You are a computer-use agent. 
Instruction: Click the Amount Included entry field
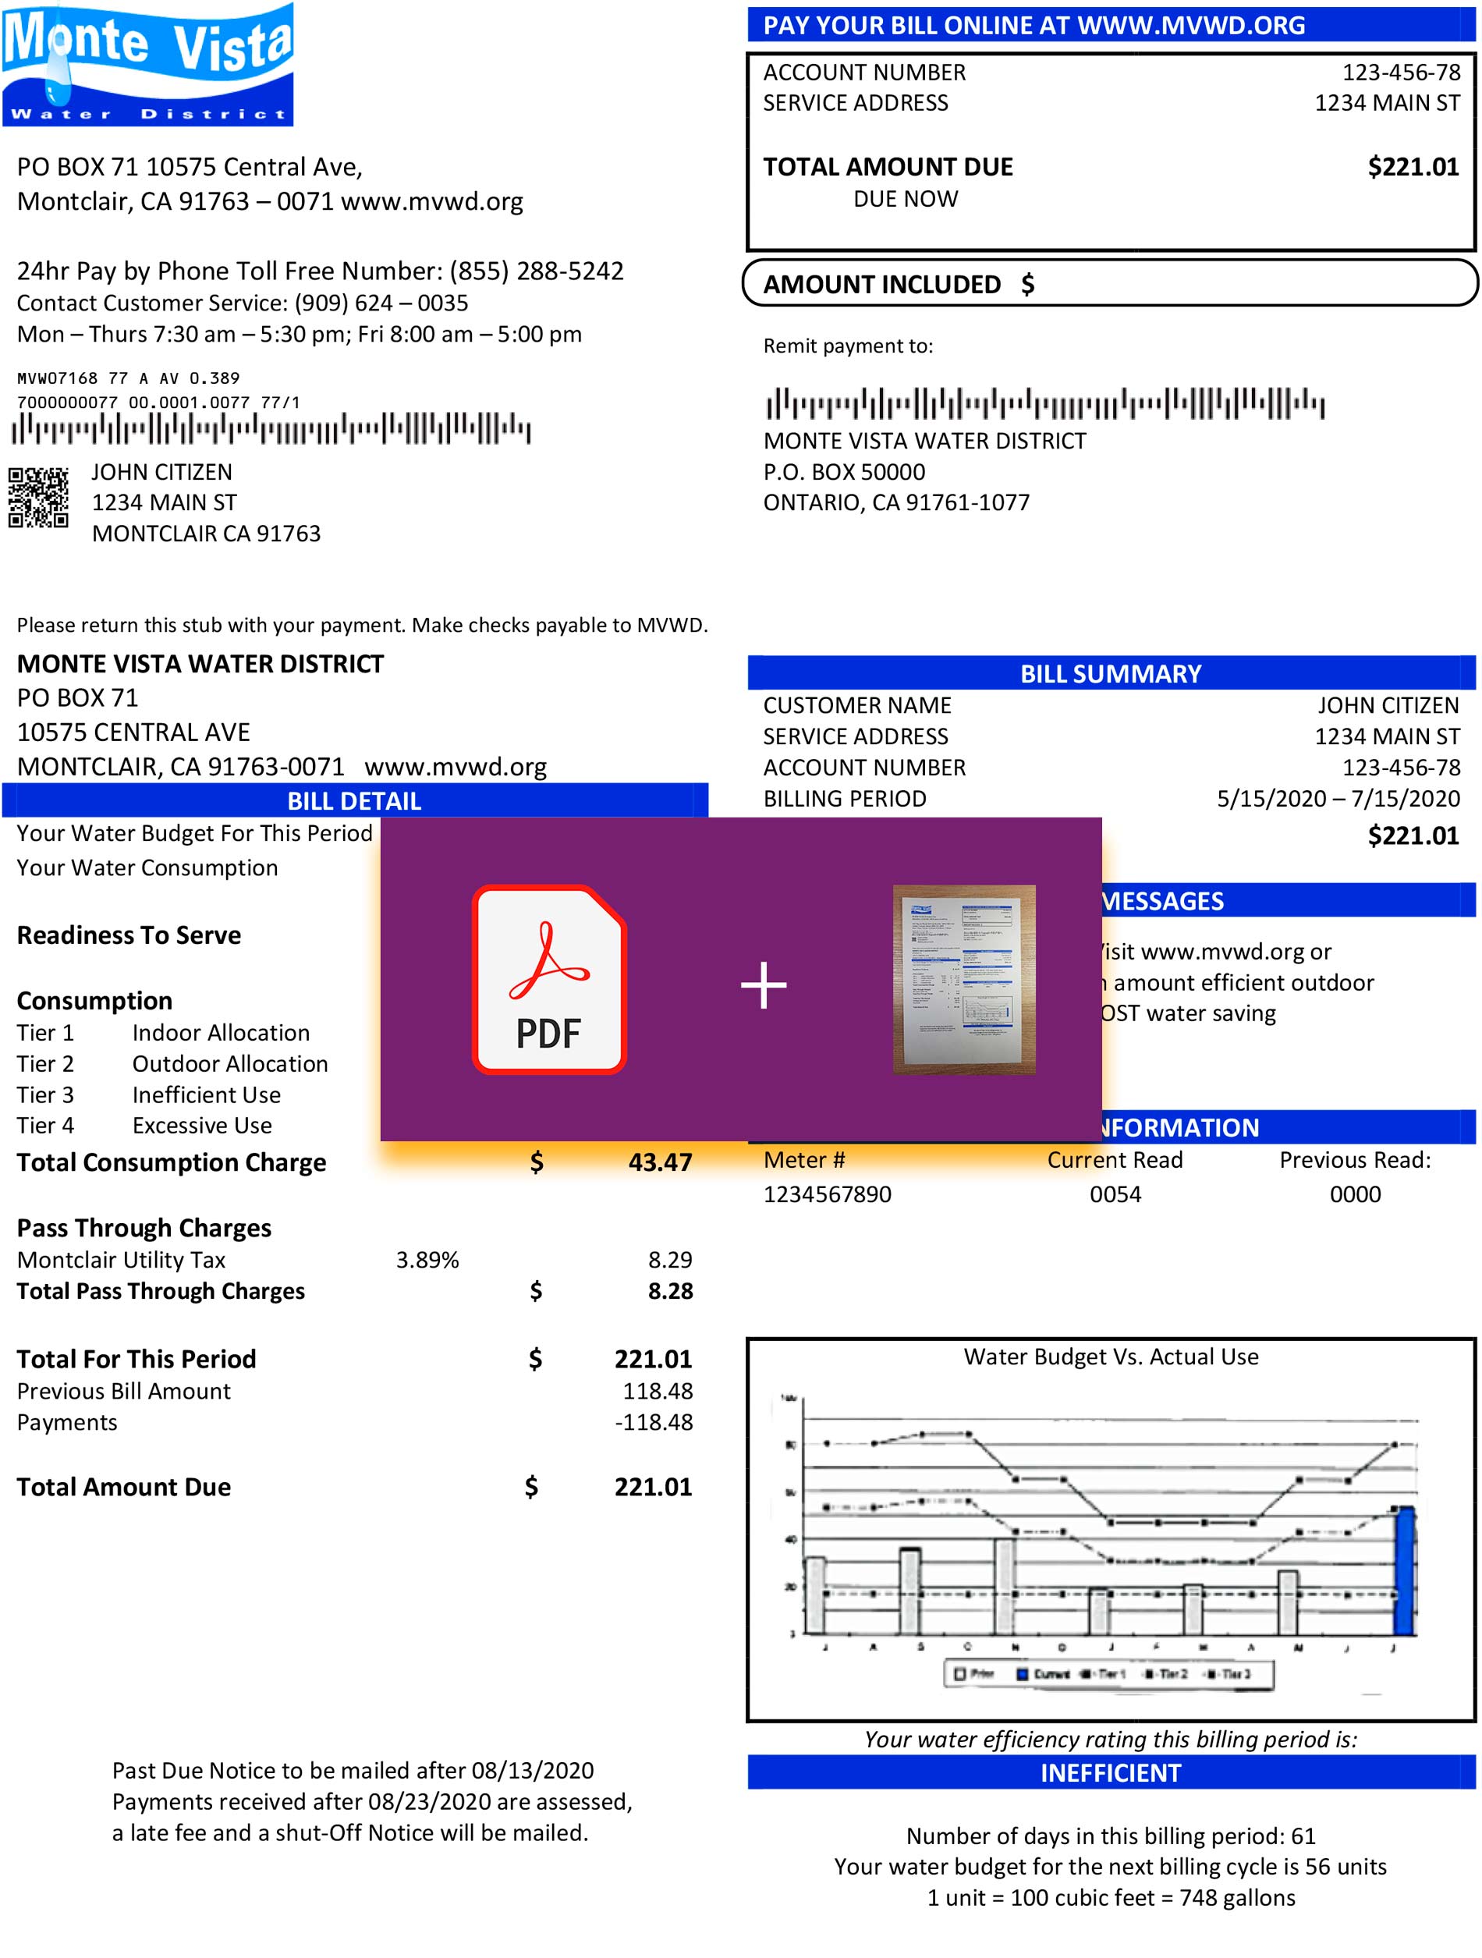[x=1239, y=284]
